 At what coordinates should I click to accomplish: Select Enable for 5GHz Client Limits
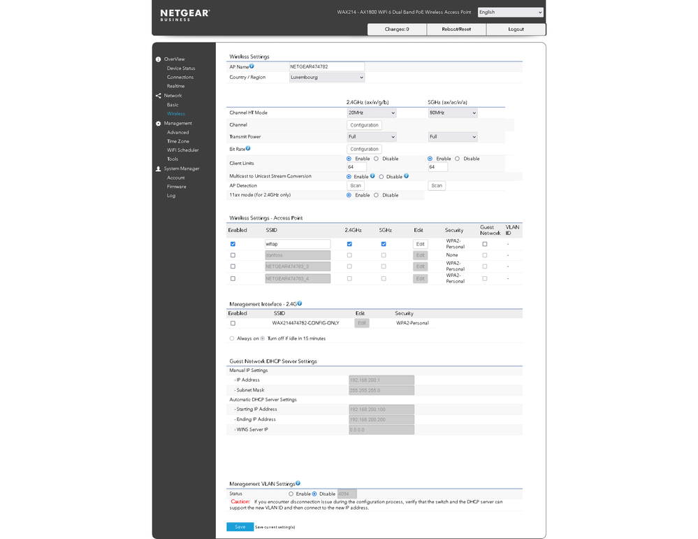point(430,159)
